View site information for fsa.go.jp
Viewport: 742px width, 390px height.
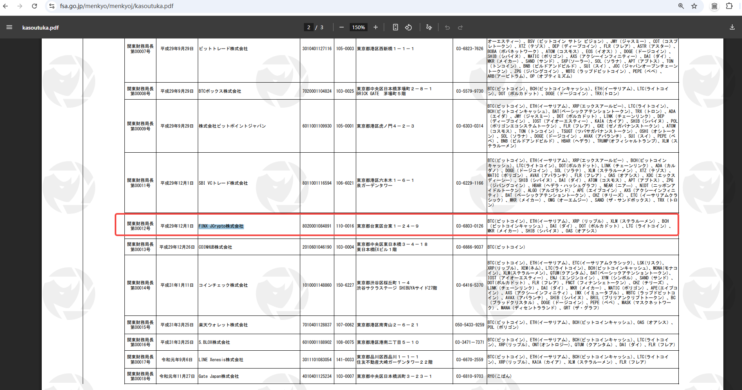[51, 6]
